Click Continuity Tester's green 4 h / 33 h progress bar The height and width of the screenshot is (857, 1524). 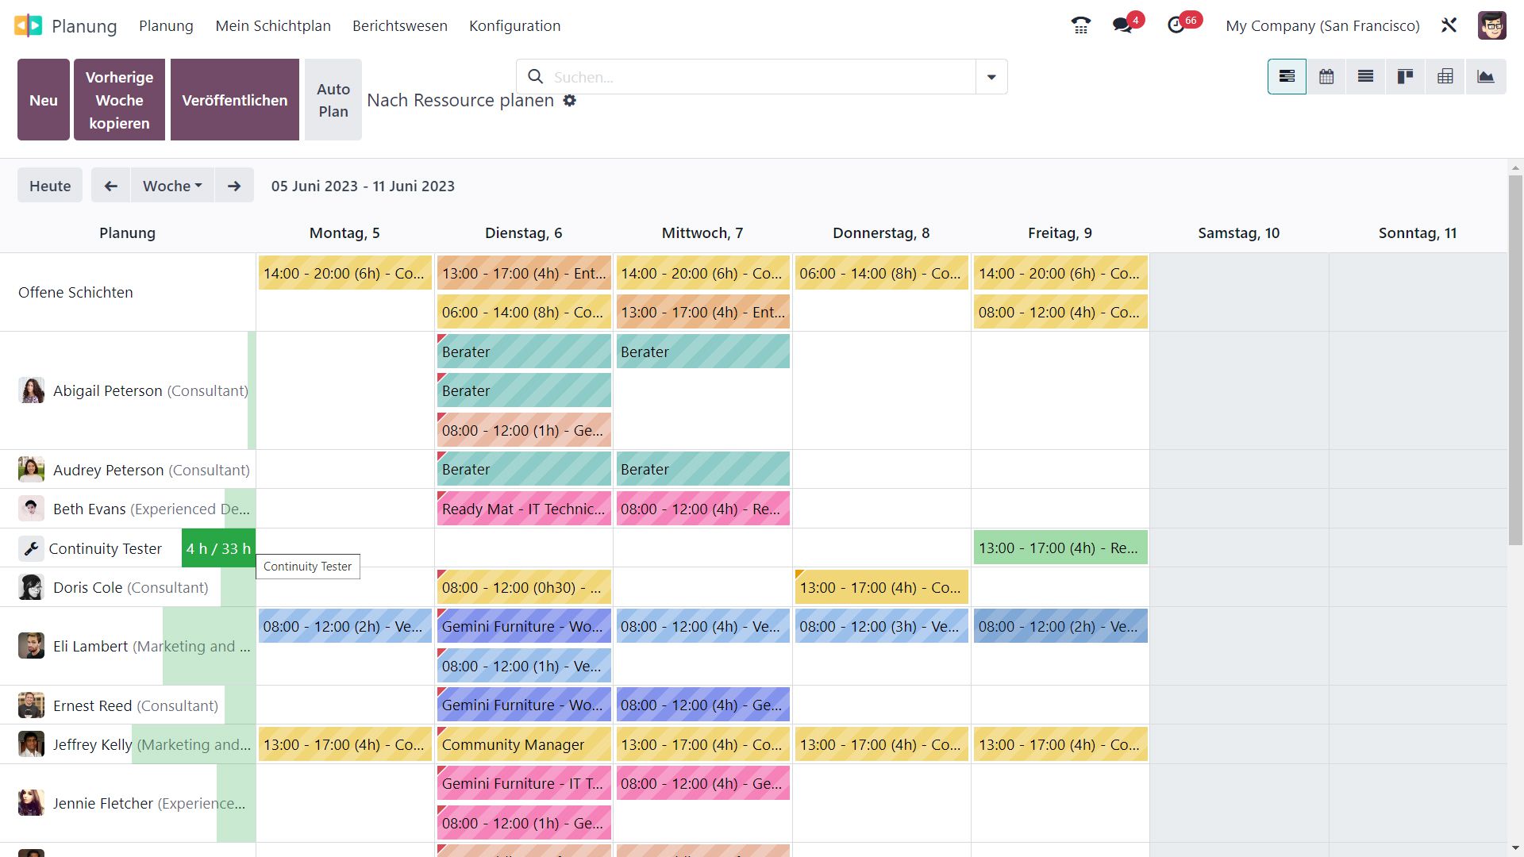[x=218, y=548]
